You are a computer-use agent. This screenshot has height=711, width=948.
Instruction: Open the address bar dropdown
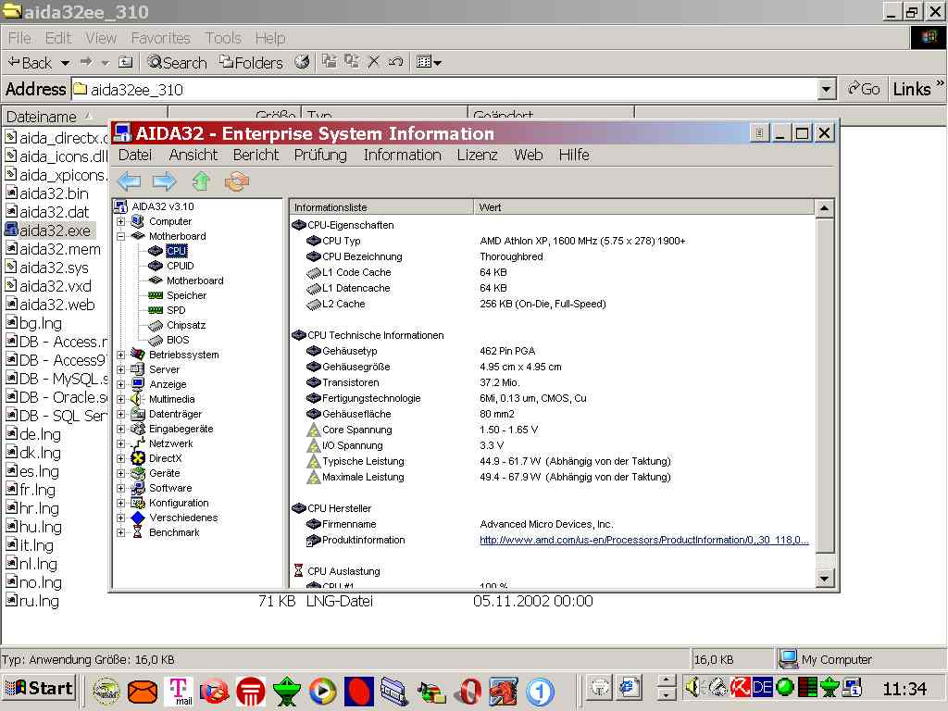coord(826,90)
